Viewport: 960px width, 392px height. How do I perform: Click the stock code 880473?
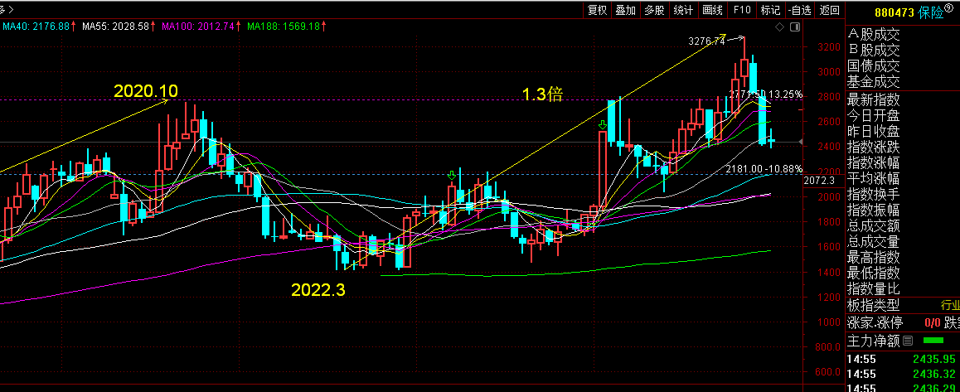click(894, 13)
